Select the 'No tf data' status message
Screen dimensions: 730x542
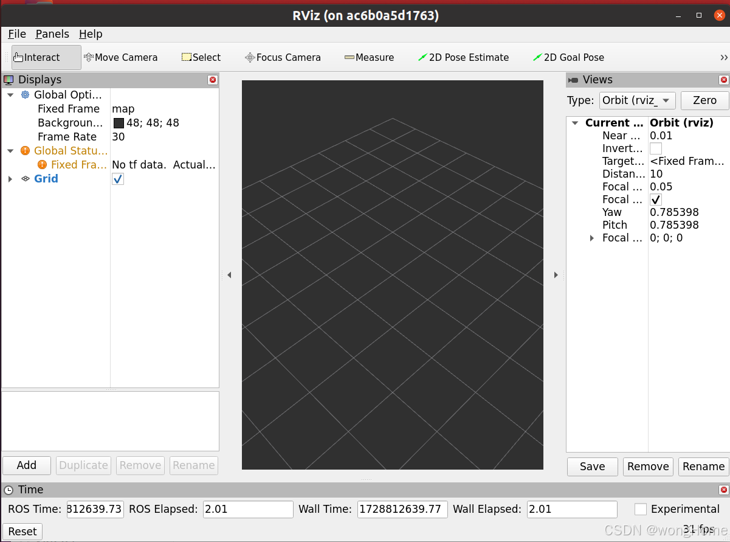[x=164, y=165]
